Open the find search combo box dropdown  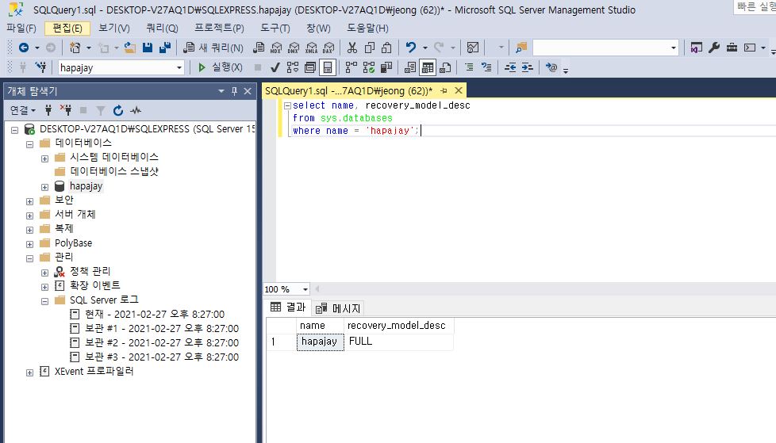[674, 48]
